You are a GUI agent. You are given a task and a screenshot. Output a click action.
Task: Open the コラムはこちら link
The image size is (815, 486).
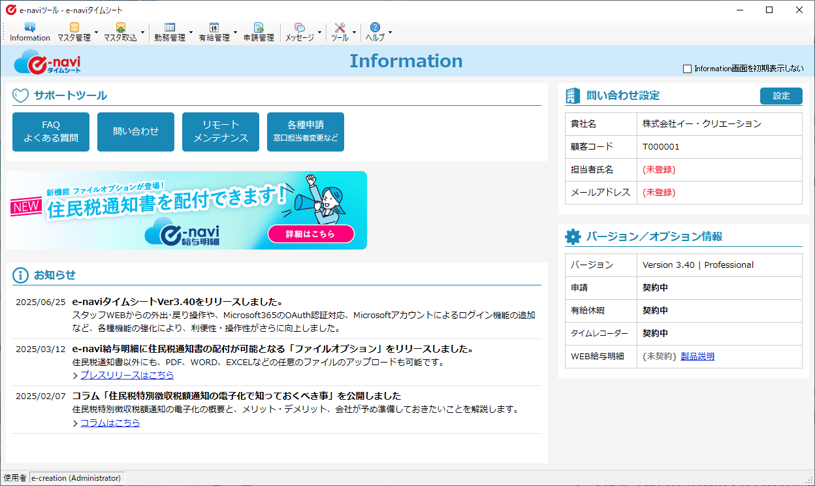click(x=110, y=423)
